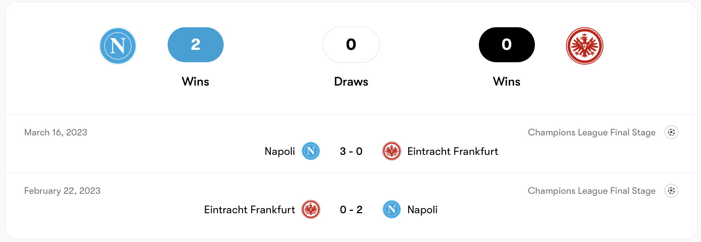Image resolution: width=701 pixels, height=242 pixels.
Task: Click Champions League Final Stage on March 16 row
Action: (x=591, y=132)
